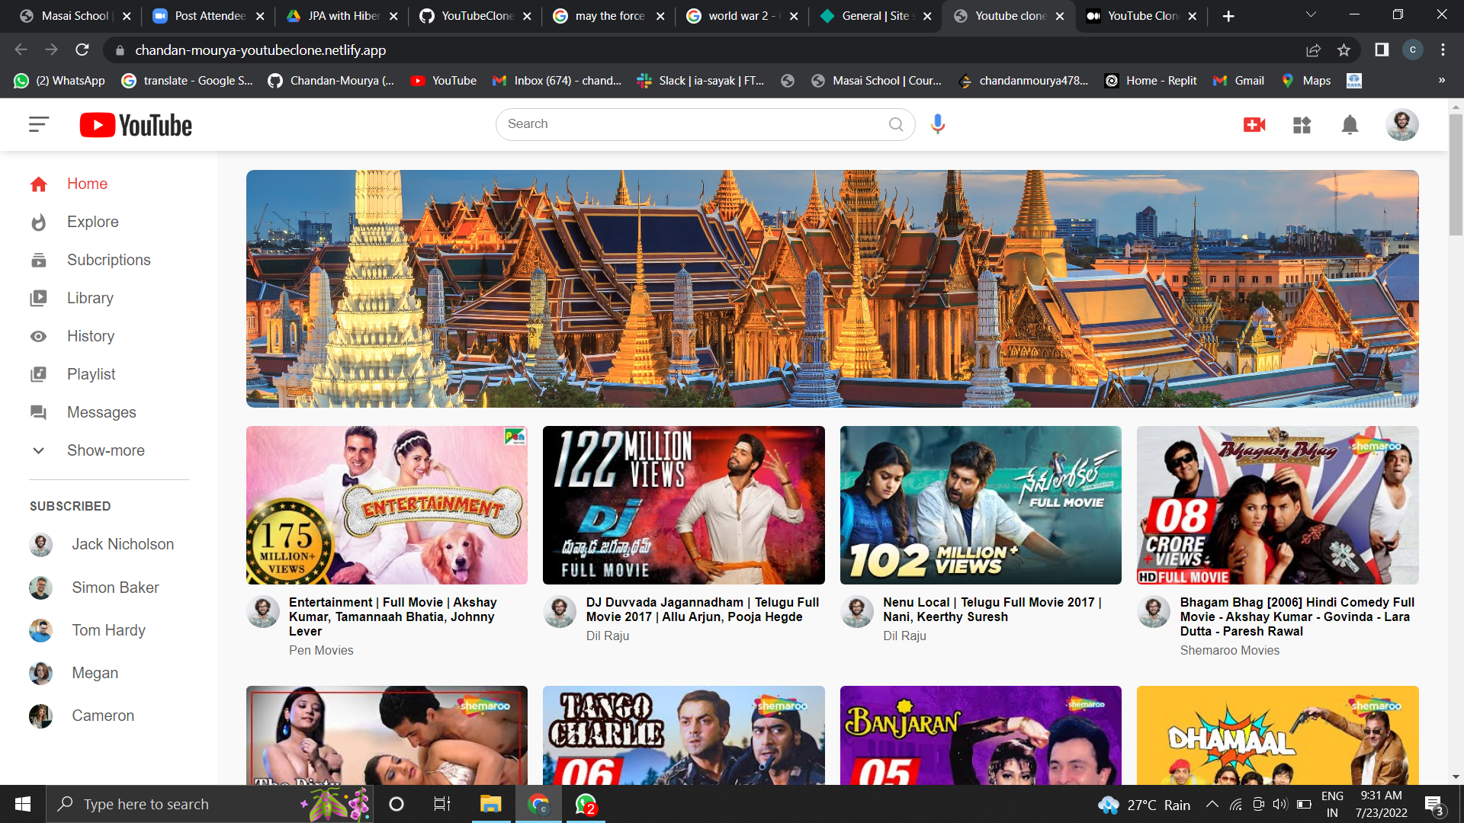The height and width of the screenshot is (823, 1464).
Task: Open the user profile avatar
Action: pos(1402,124)
